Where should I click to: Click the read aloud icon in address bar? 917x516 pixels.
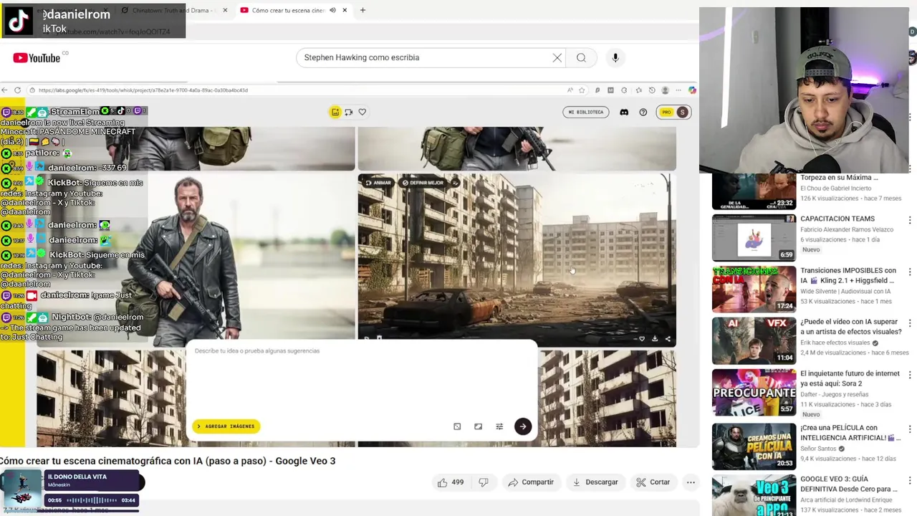pos(570,90)
